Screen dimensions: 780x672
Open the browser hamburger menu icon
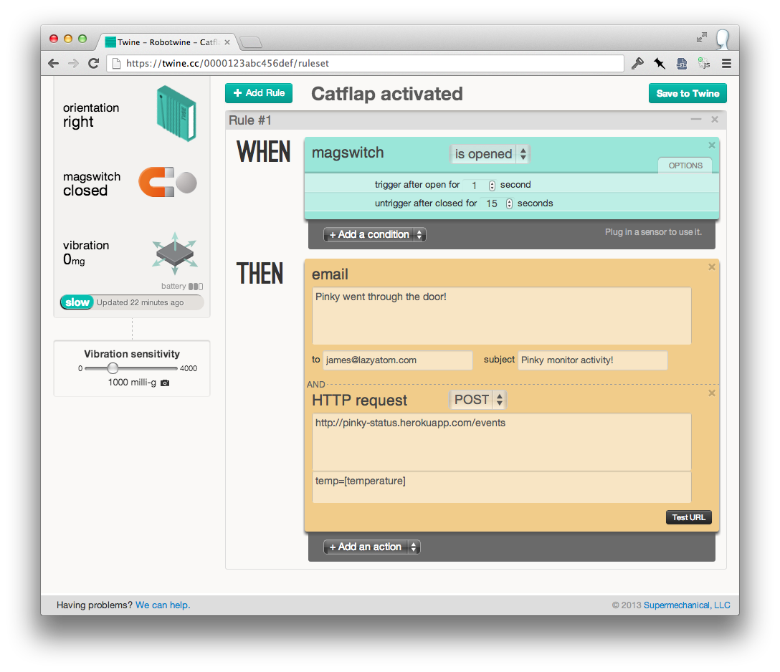click(726, 64)
